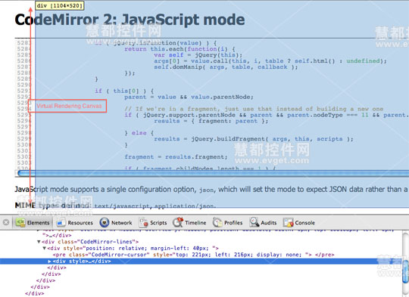Screen dimensions: 409x297
Task: Switch to the Console tab label
Action: (x=304, y=223)
